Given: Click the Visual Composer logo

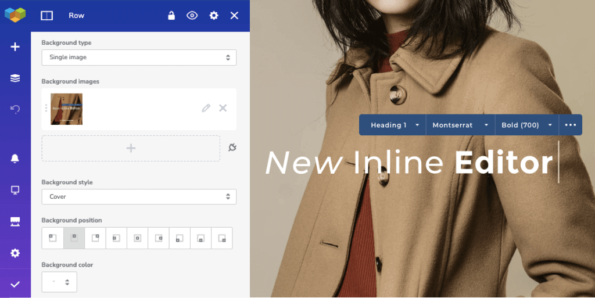Looking at the screenshot, I should 15,15.
